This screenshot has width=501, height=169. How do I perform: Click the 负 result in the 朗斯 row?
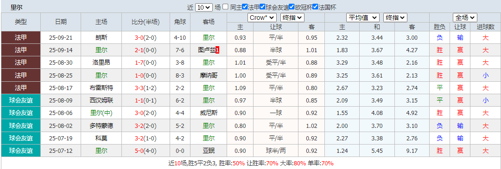click(x=439, y=37)
